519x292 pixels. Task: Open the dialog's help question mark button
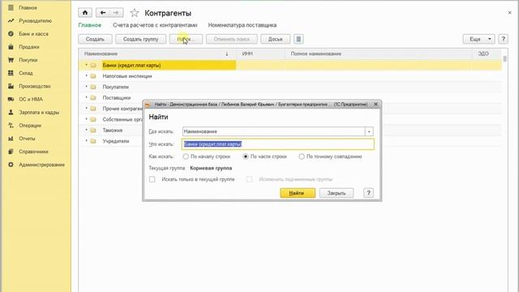click(368, 193)
